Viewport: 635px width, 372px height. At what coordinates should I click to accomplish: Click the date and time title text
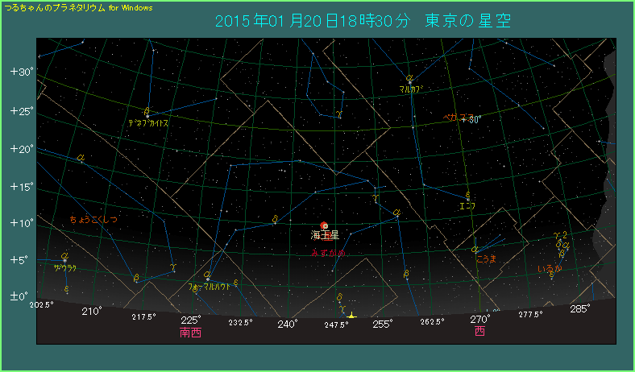point(363,21)
